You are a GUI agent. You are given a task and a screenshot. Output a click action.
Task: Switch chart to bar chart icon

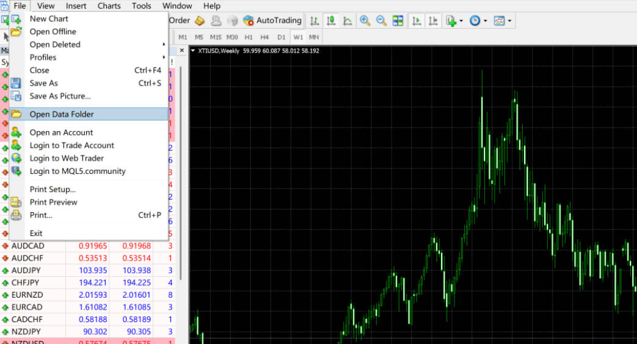pyautogui.click(x=315, y=21)
